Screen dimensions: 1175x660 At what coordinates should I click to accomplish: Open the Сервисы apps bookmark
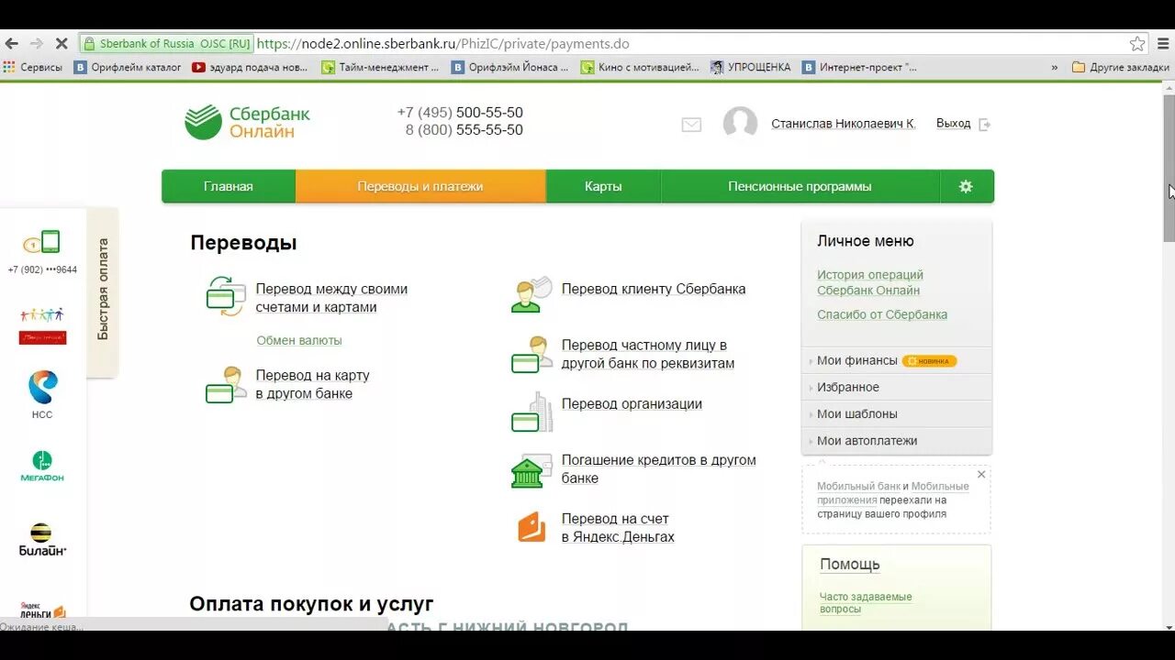pyautogui.click(x=32, y=67)
